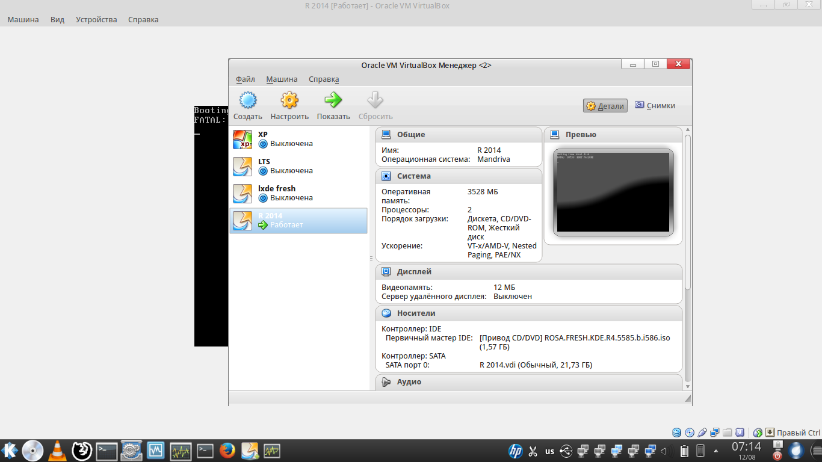Click the details panel vertical scrollbar

coord(687,211)
